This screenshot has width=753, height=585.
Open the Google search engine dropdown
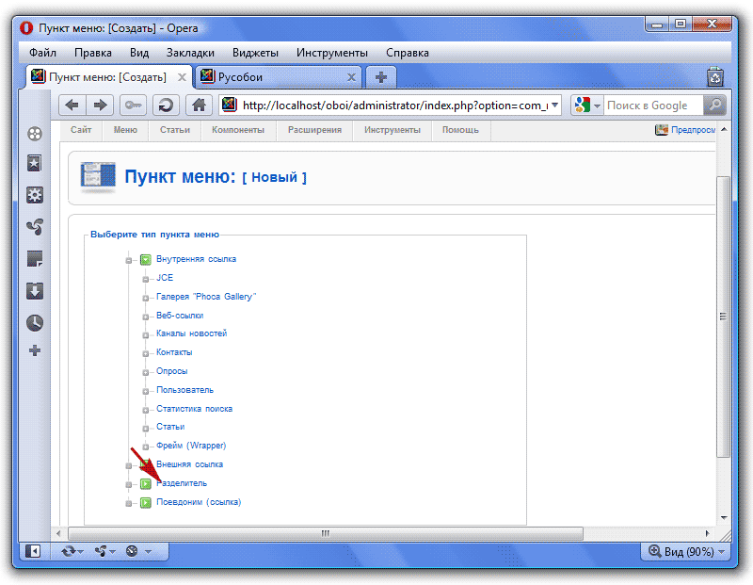point(587,106)
